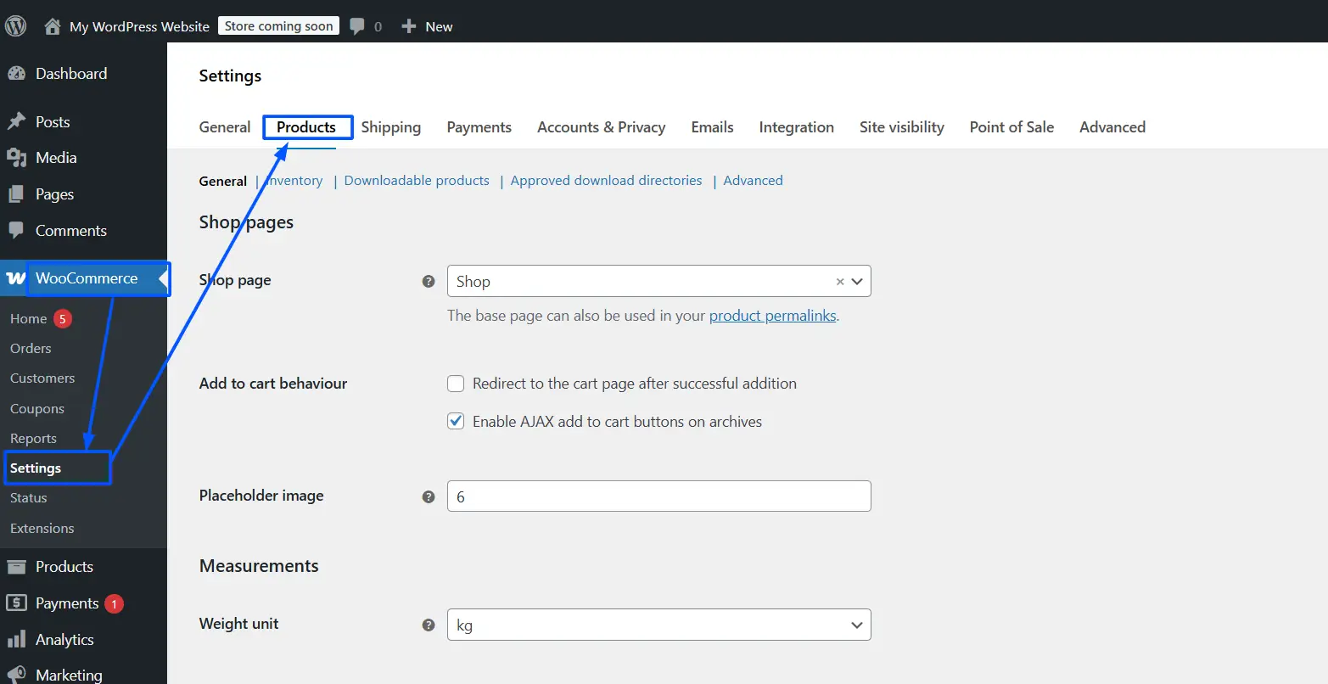1328x684 pixels.
Task: Click the help icon beside Shop page
Action: [429, 281]
